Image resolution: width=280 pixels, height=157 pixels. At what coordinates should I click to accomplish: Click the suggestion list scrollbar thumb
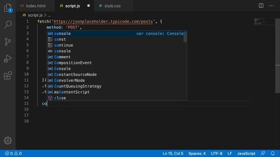185,37
